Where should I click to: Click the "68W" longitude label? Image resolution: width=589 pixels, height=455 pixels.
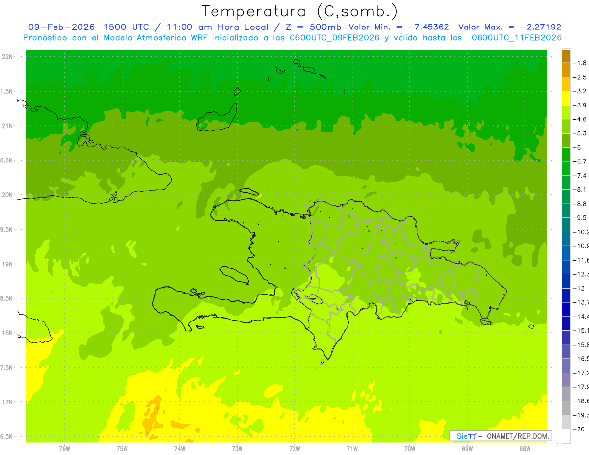525,449
